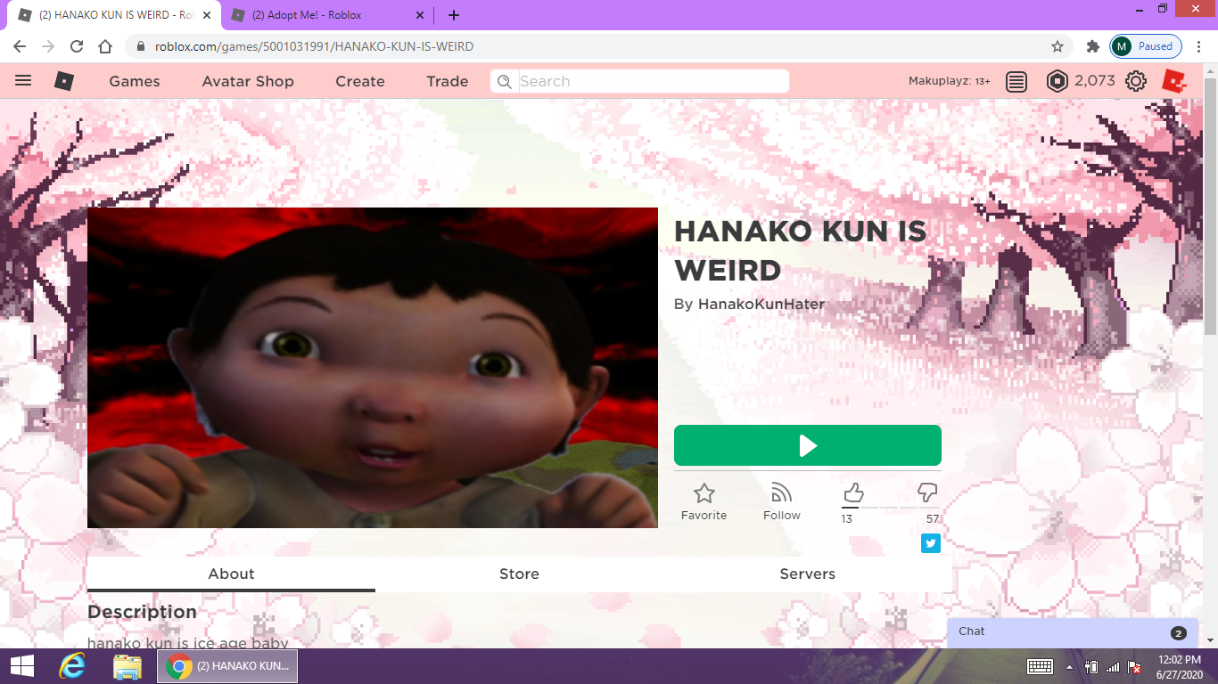Show hidden system tray icons

click(x=1069, y=667)
